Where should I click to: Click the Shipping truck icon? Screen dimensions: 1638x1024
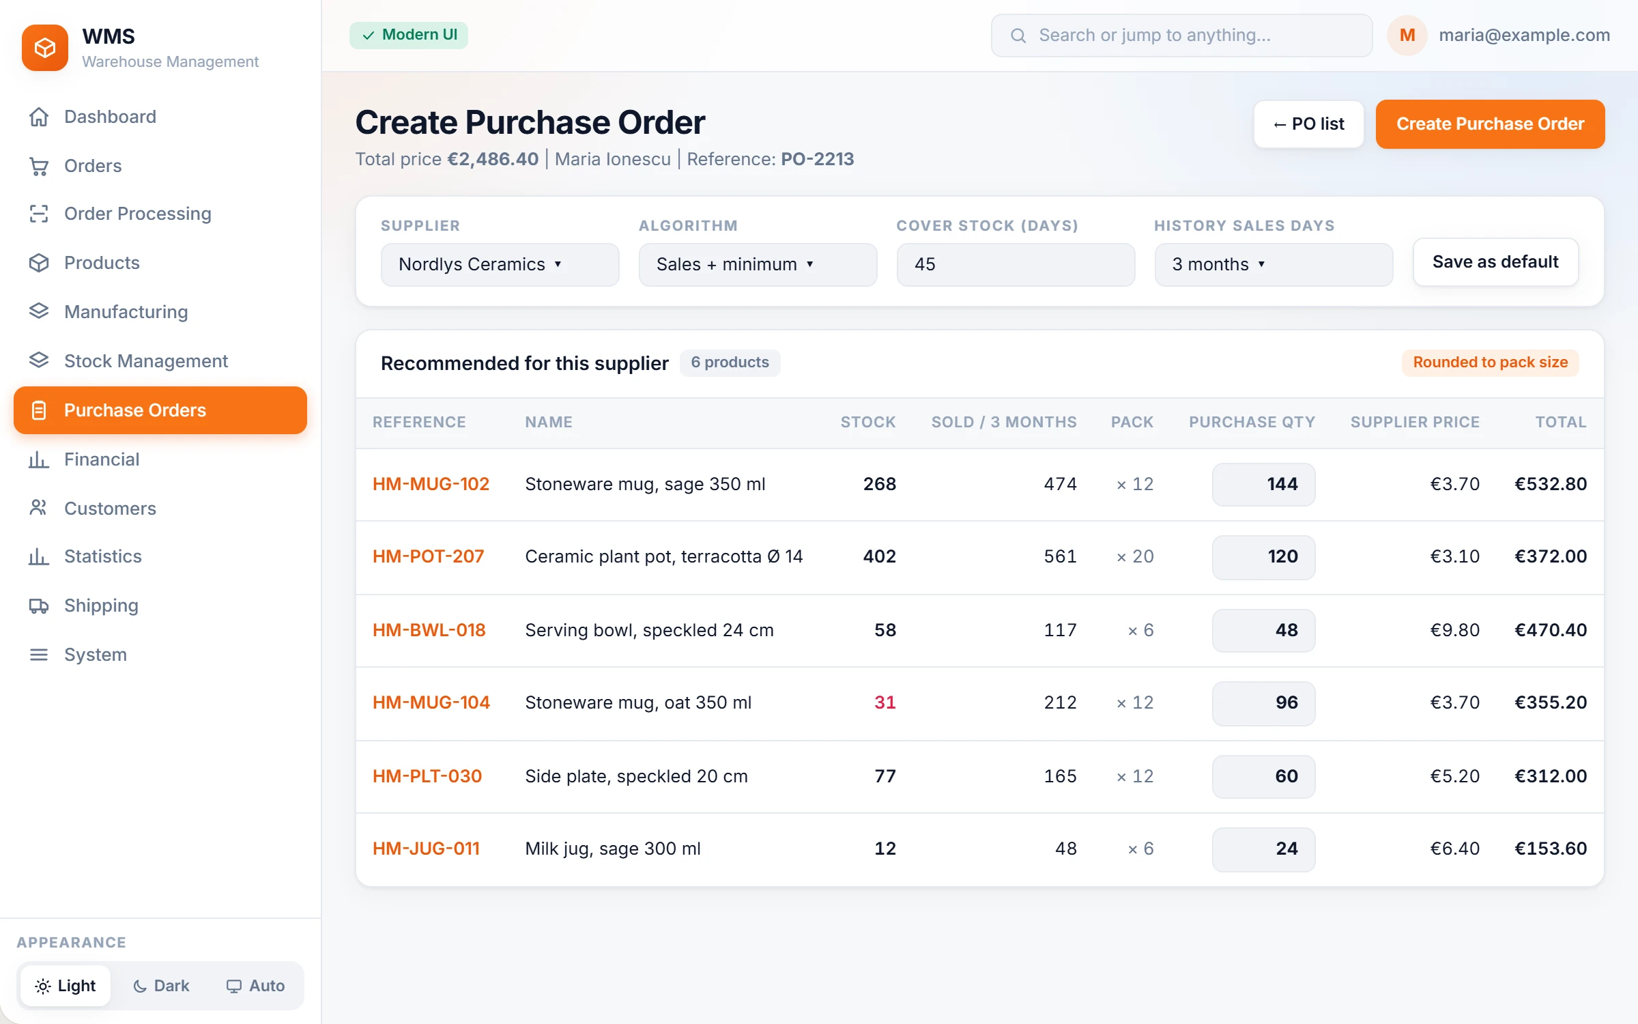(39, 606)
